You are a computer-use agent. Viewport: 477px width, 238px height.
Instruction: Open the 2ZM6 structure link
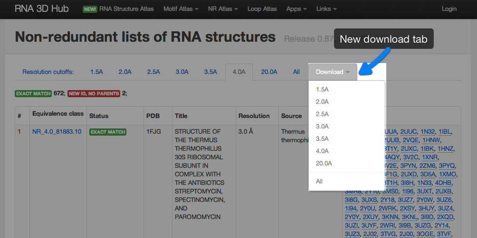(x=428, y=165)
